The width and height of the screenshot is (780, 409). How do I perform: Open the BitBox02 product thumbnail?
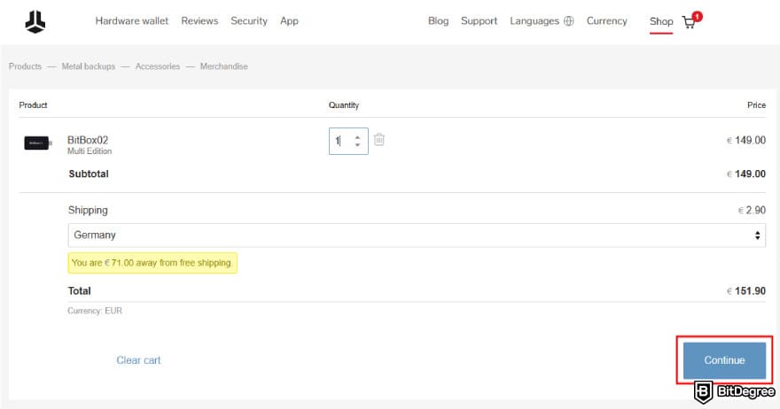pyautogui.click(x=38, y=143)
